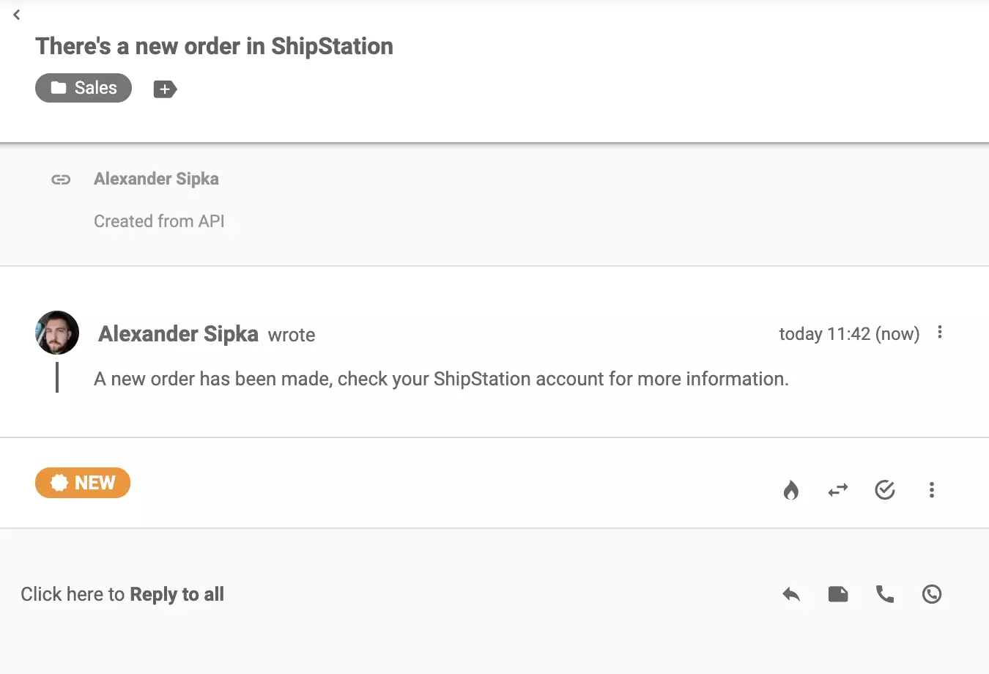The image size is (989, 674).
Task: Add a tag using the plus tag icon
Action: coord(164,89)
